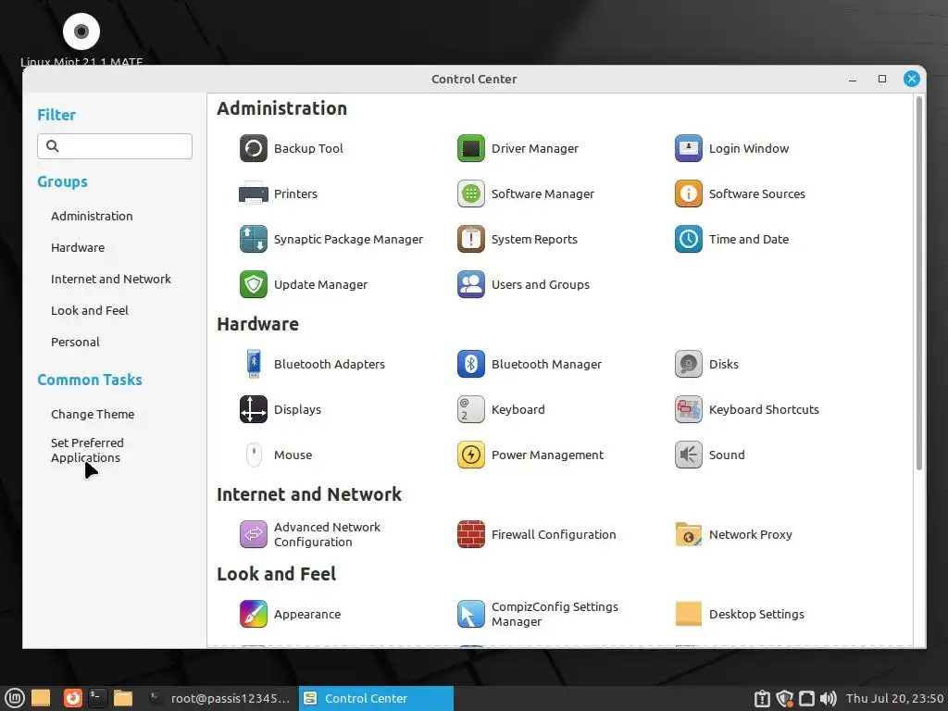
Task: Click Control Center taskbar button
Action: point(376,698)
